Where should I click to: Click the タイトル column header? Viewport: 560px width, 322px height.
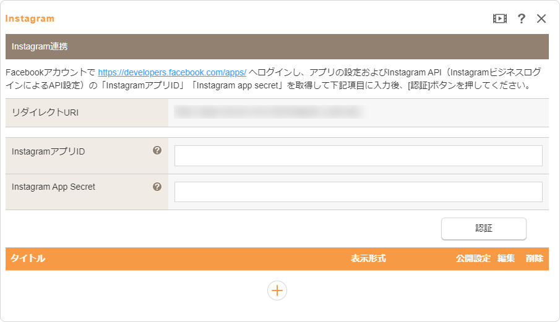pyautogui.click(x=28, y=258)
